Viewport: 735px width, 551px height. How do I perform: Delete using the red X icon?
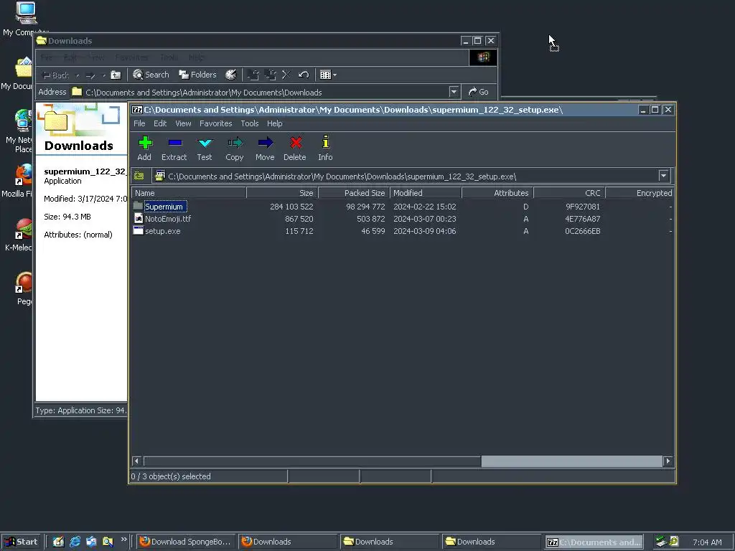pos(295,148)
